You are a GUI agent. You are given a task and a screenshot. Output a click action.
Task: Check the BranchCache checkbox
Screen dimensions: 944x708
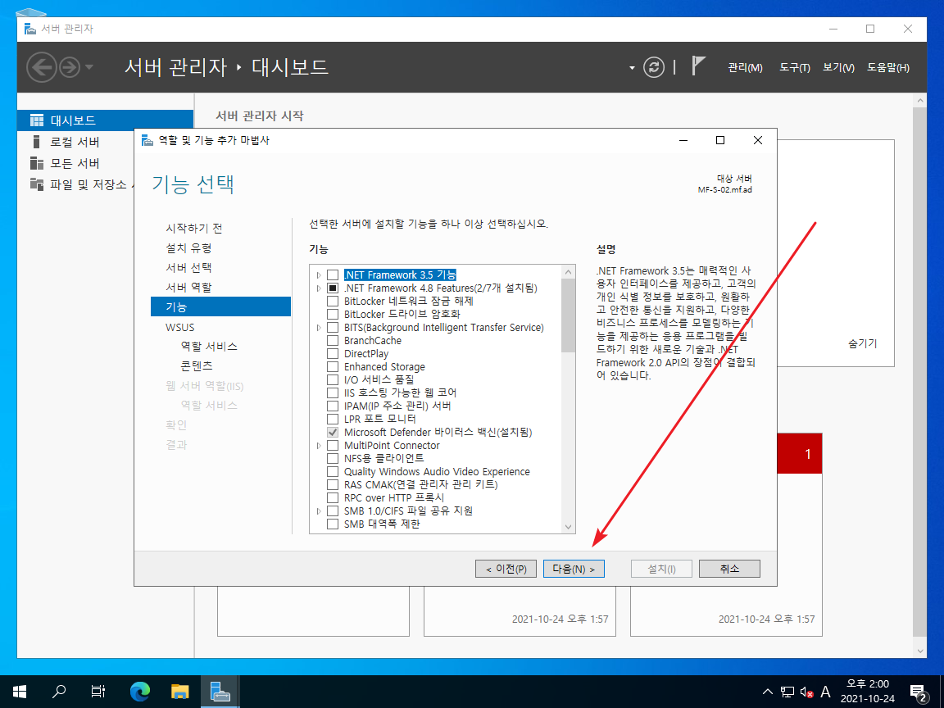pyautogui.click(x=333, y=341)
